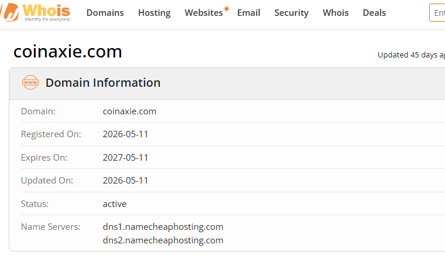Click the orange dot beside Websites
The image size is (445, 258).
227,9
